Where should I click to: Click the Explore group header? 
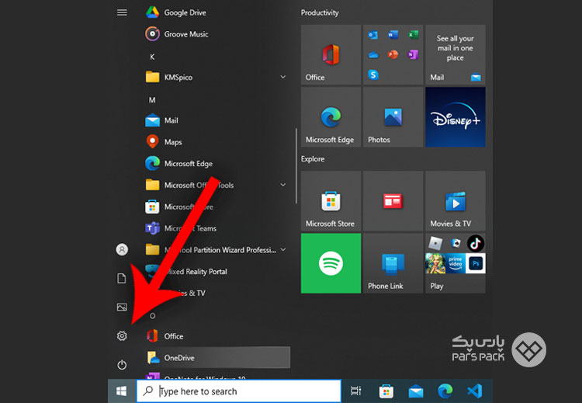click(x=313, y=159)
